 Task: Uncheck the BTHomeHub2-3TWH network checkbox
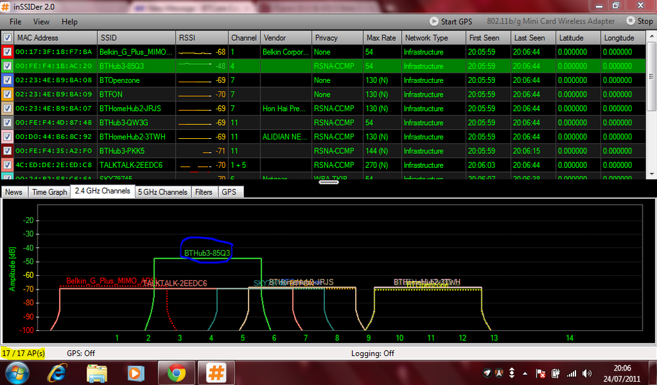(7, 137)
